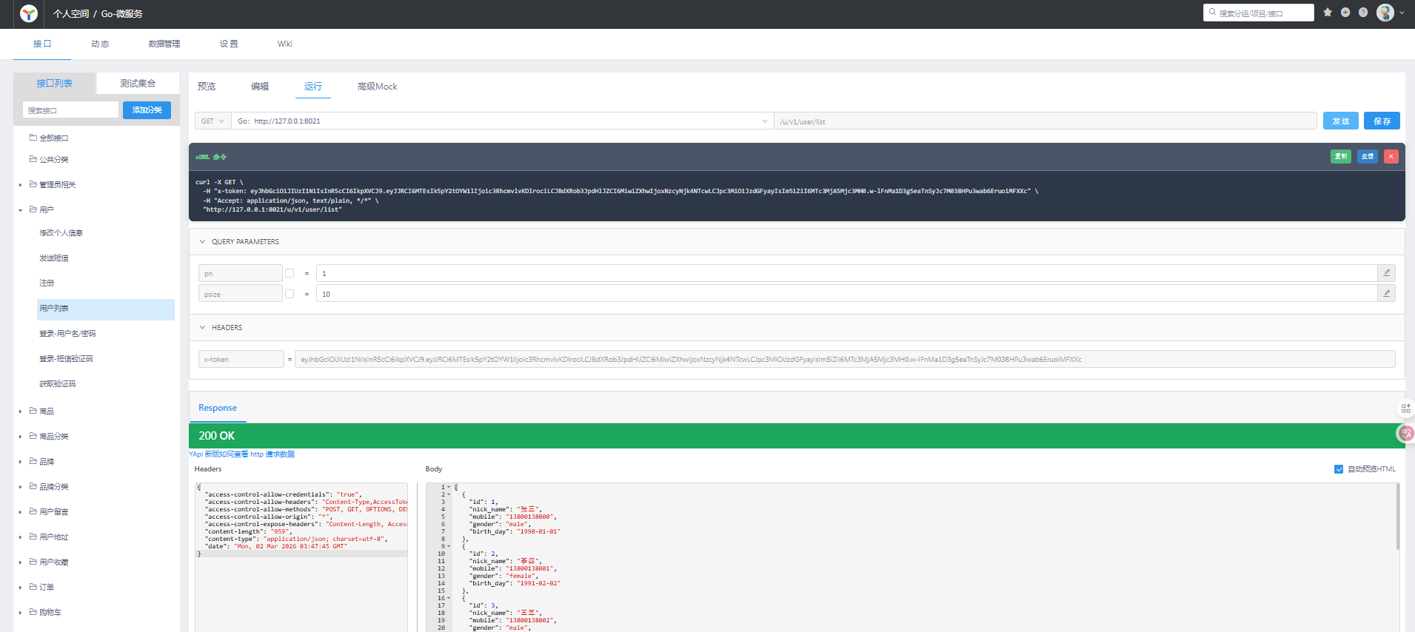This screenshot has width=1415, height=632.
Task: Click the edit pencil icon for psize
Action: click(1386, 294)
